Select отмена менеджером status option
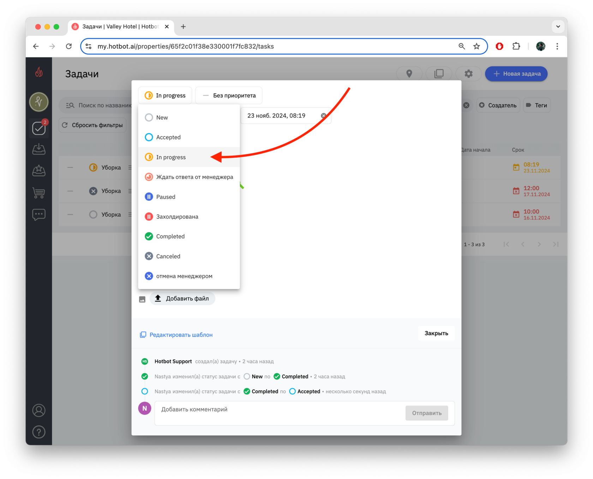This screenshot has width=593, height=479. pos(189,276)
